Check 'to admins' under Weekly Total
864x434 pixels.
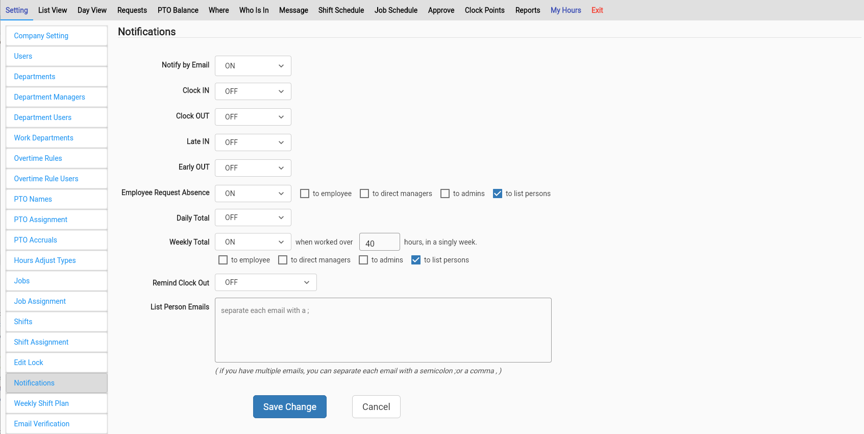tap(363, 260)
